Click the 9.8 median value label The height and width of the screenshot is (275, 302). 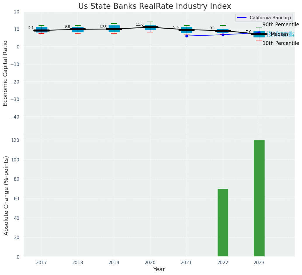click(x=67, y=27)
